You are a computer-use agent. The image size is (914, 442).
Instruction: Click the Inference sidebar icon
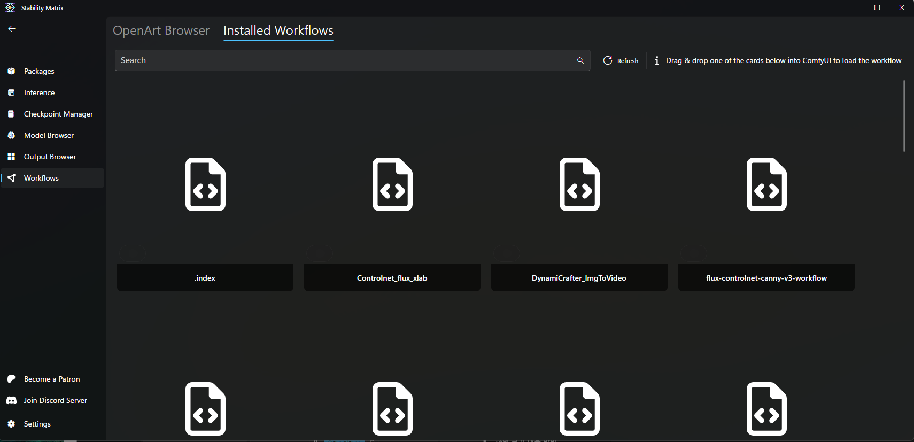coord(11,92)
